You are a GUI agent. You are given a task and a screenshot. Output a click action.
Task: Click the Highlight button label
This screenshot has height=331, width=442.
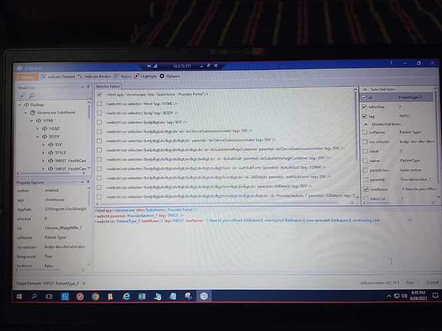[149, 76]
